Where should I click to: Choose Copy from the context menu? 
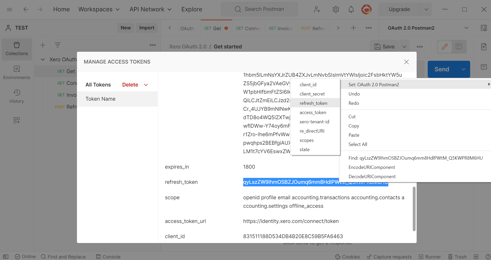pyautogui.click(x=354, y=126)
